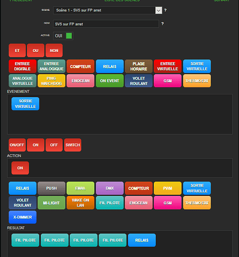Select FIL PILOTE in the result palette
This screenshot has width=239, height=257.
(x=110, y=203)
